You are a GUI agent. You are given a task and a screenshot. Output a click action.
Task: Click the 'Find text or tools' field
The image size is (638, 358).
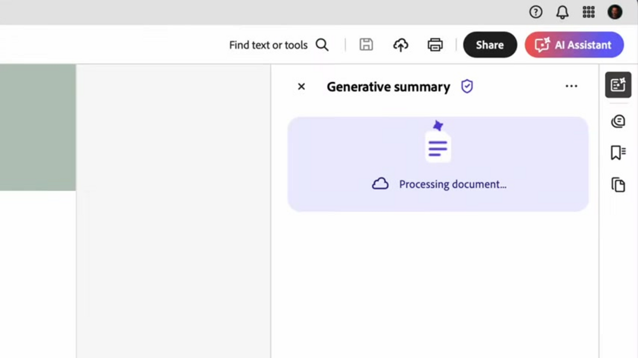[268, 45]
